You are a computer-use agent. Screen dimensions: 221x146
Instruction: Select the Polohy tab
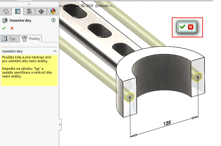click(x=32, y=38)
